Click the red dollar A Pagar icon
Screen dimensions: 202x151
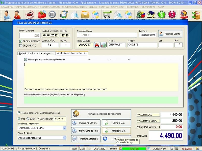coord(172,15)
